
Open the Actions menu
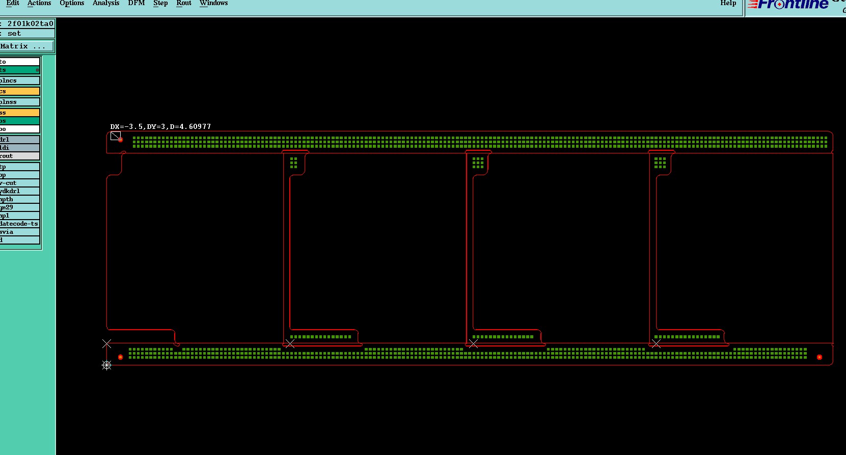[x=39, y=3]
